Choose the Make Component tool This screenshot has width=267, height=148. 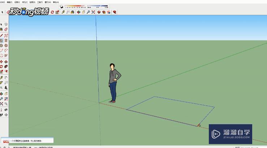click(x=6, y=24)
